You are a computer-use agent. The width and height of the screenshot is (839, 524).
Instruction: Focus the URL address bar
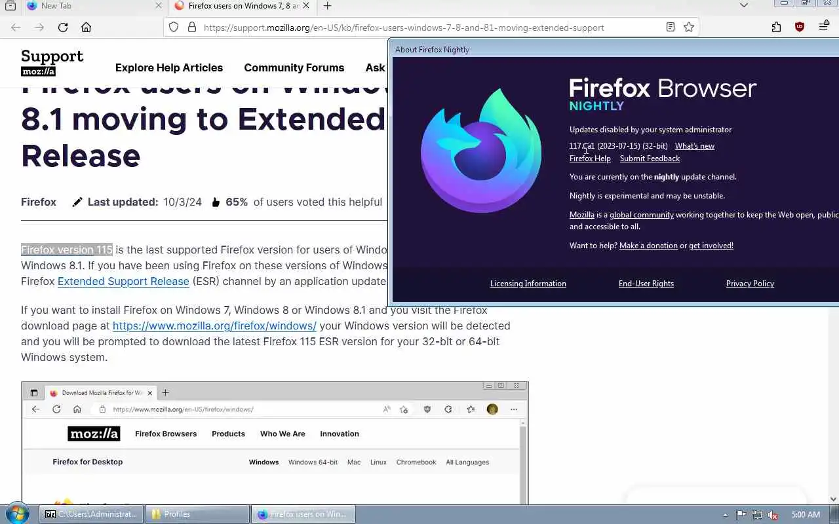pyautogui.click(x=430, y=28)
